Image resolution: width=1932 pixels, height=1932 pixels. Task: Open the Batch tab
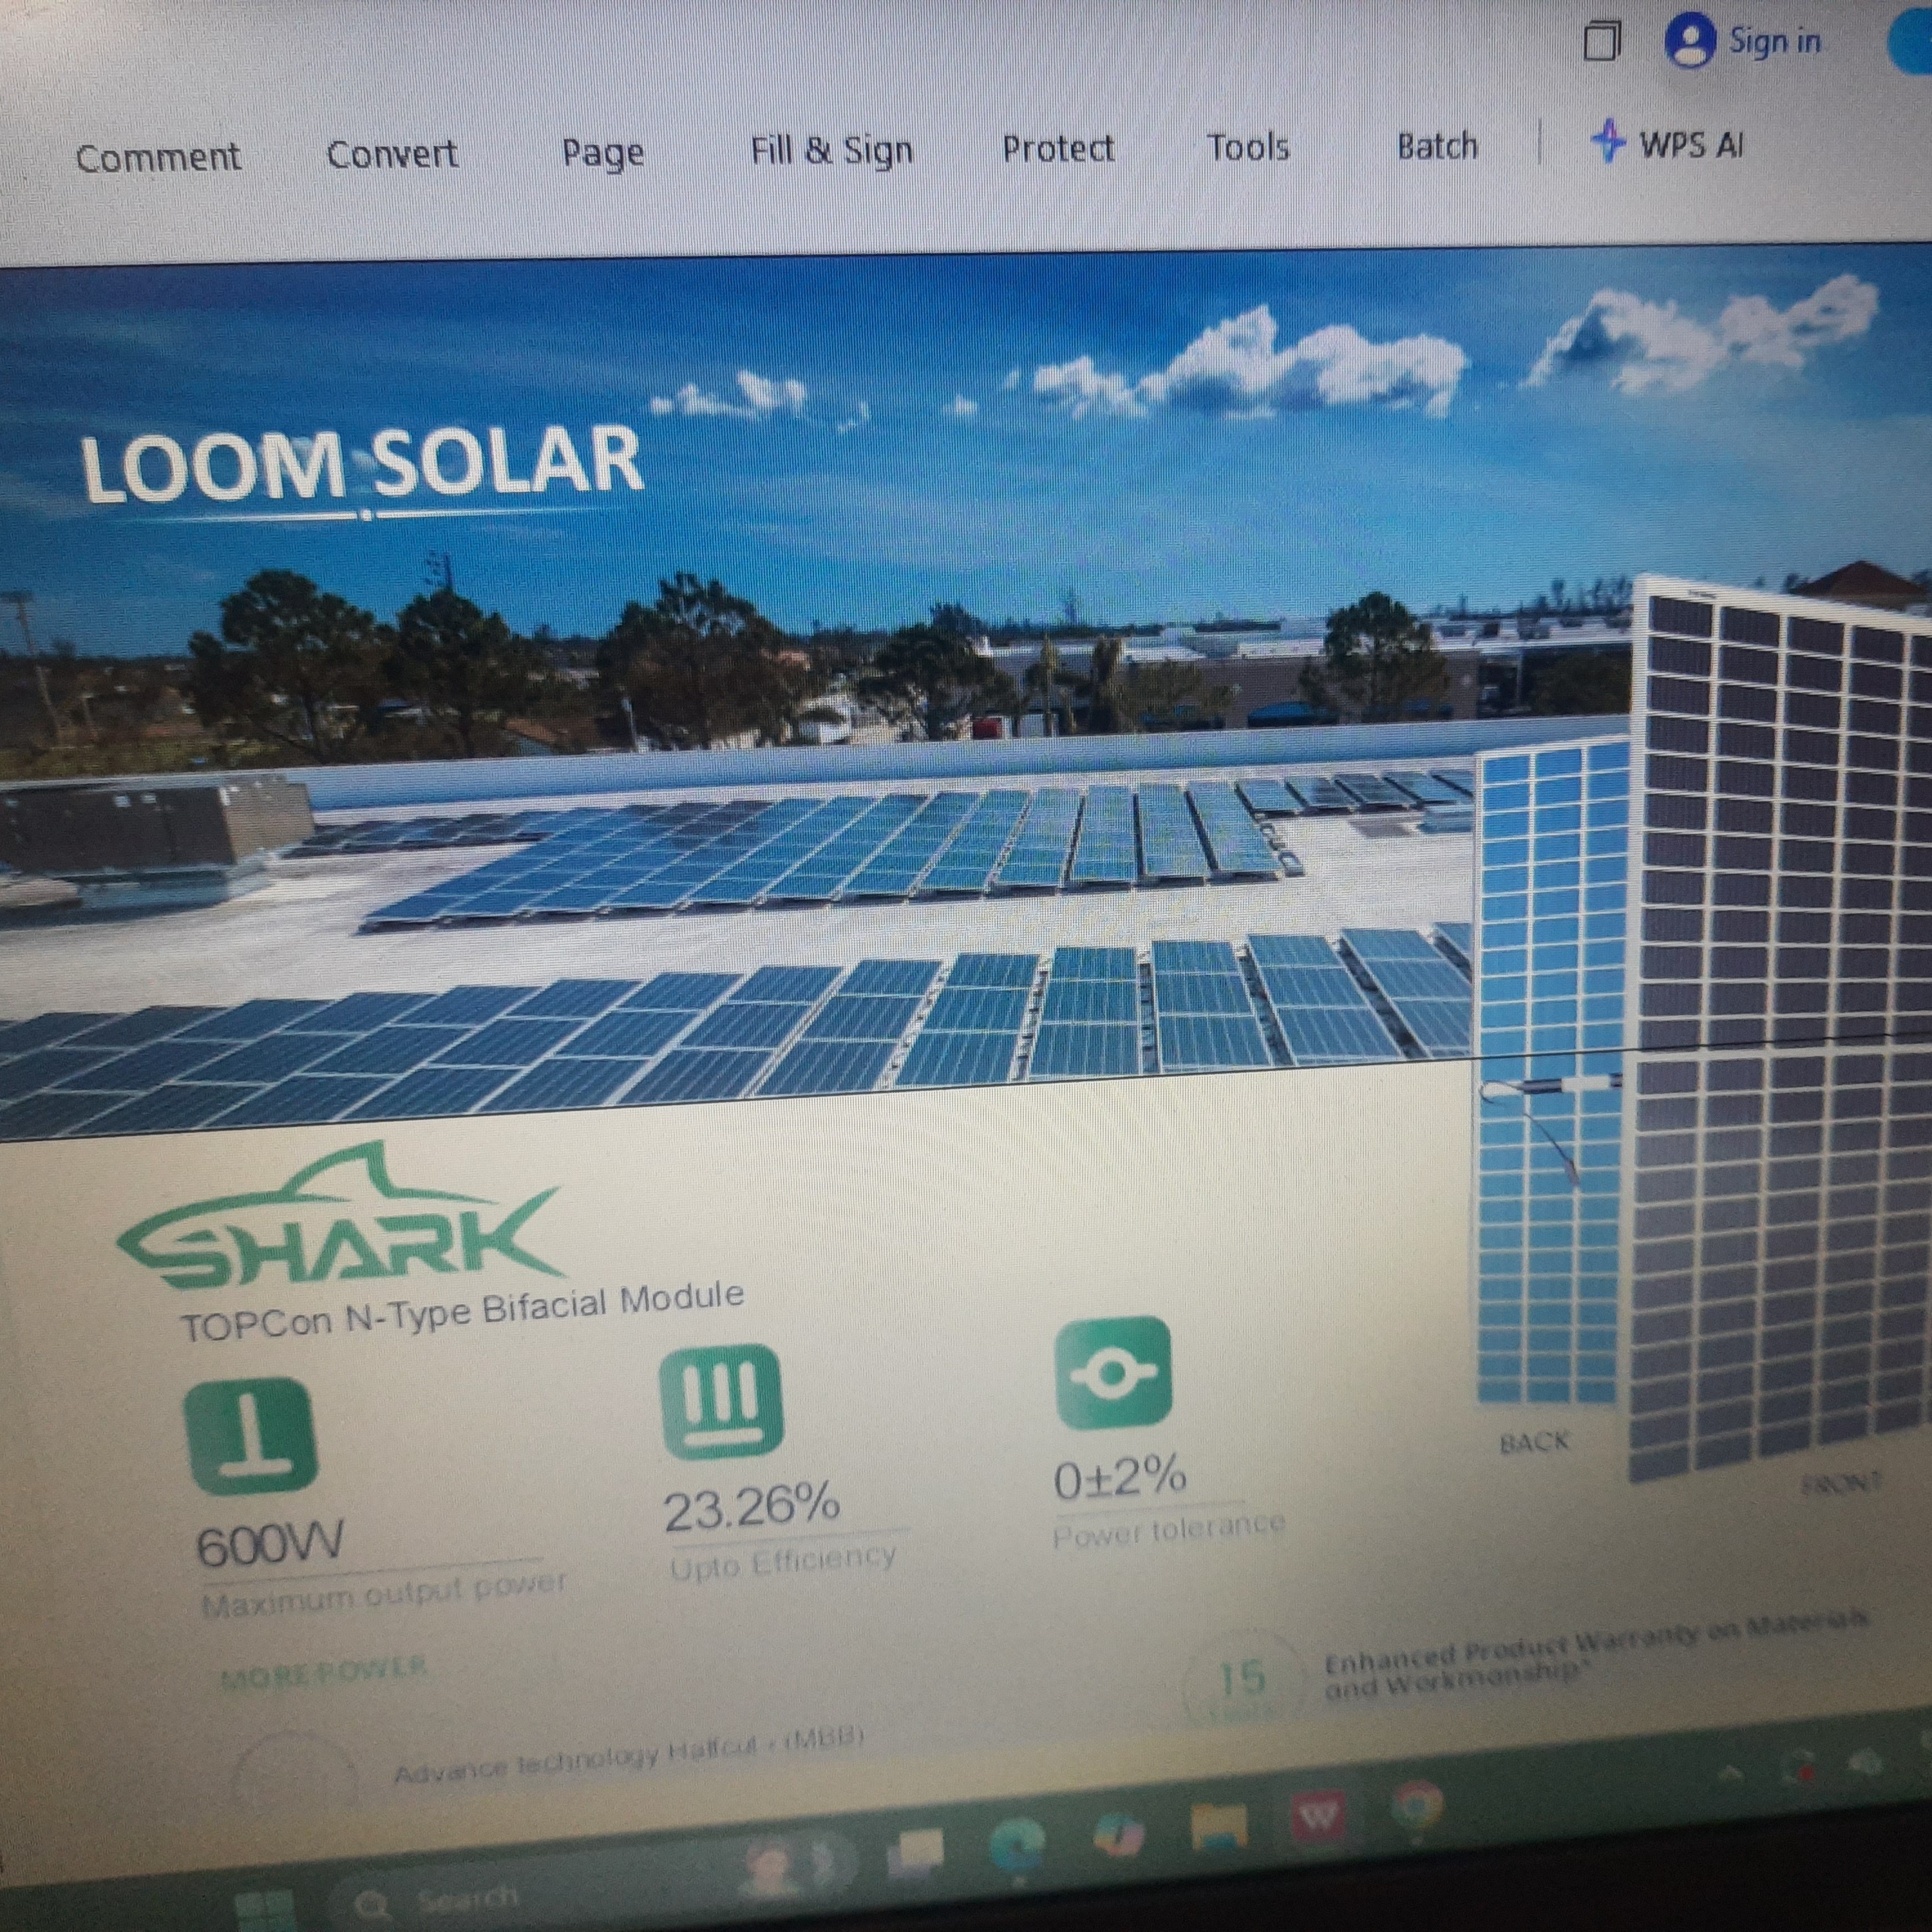pyautogui.click(x=1437, y=146)
